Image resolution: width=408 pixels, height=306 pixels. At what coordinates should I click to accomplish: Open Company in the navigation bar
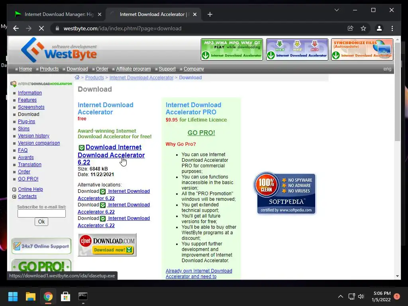coord(194,69)
